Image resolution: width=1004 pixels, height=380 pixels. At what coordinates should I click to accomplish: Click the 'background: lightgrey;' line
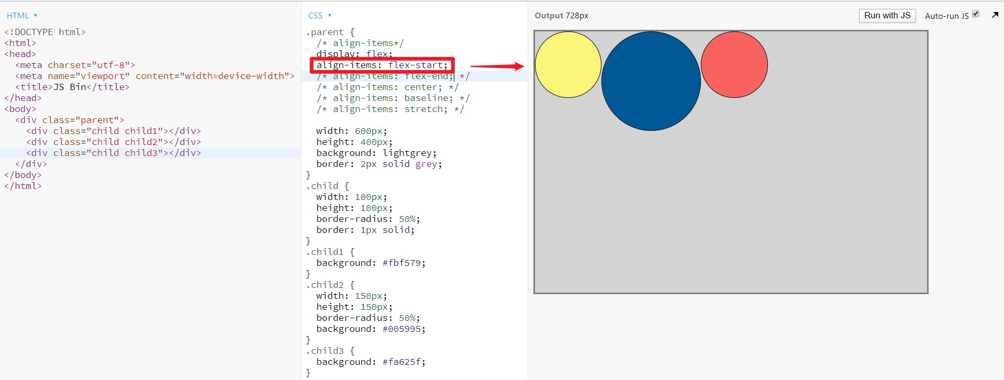tap(376, 153)
